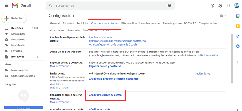Open the main hamburger menu
This screenshot has height=111, width=242.
6,6
